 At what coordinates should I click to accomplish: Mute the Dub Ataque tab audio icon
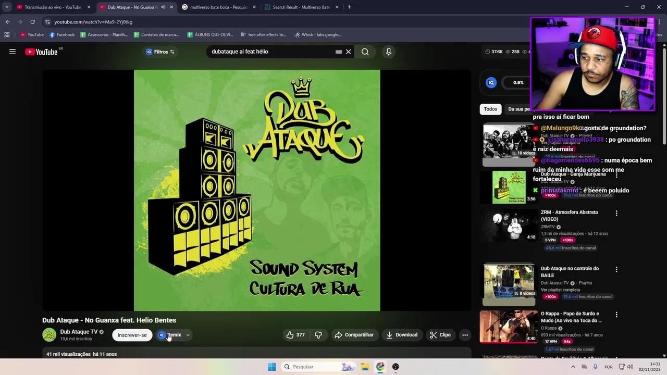[x=163, y=7]
